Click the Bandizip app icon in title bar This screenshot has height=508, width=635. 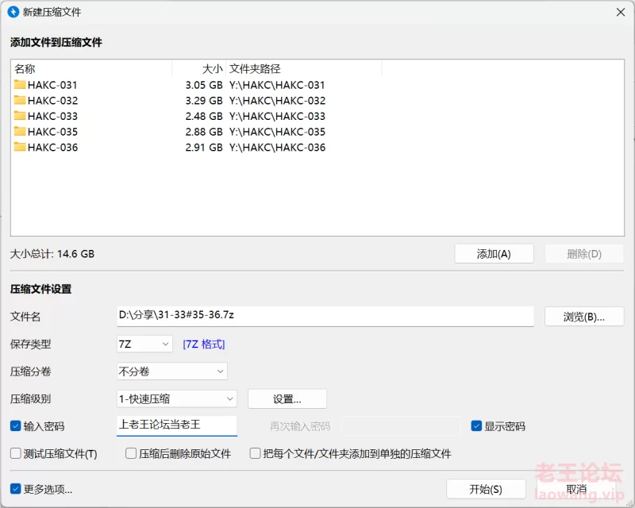(x=13, y=12)
